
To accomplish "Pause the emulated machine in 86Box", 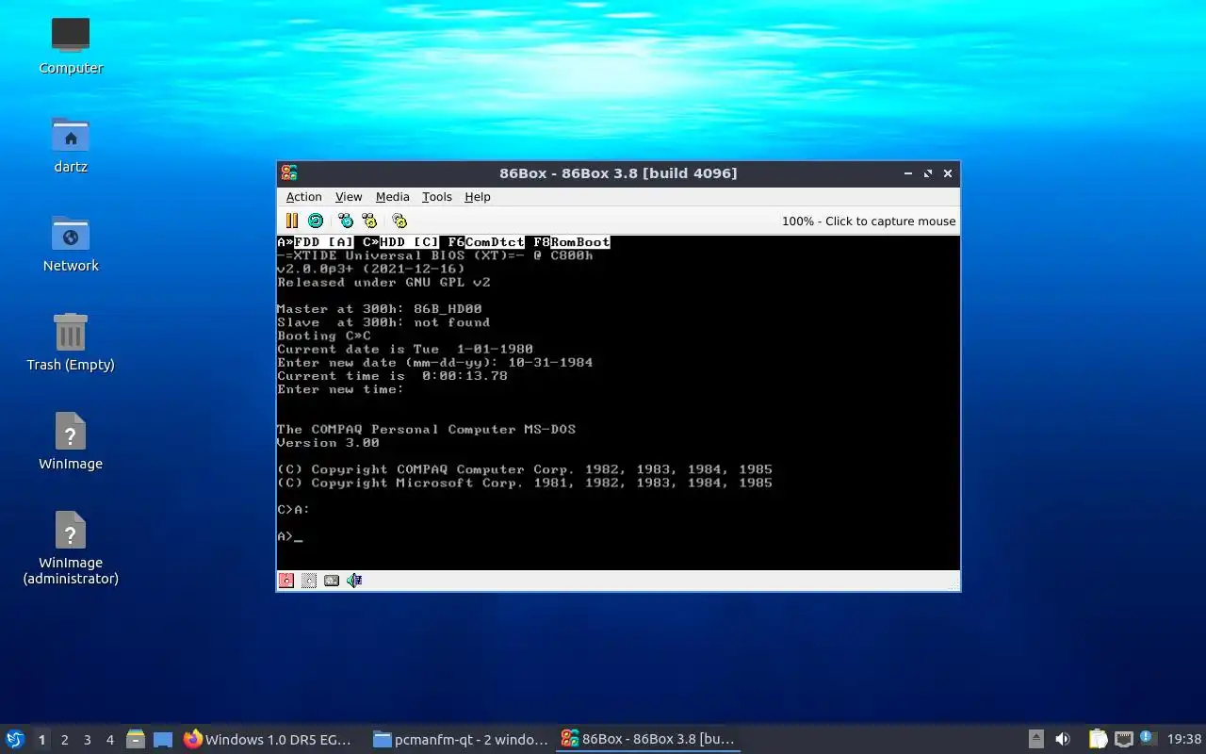I will click(x=292, y=221).
